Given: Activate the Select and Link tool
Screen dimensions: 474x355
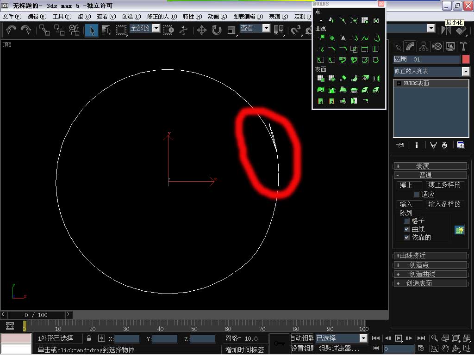Looking at the screenshot, I should 44,30.
